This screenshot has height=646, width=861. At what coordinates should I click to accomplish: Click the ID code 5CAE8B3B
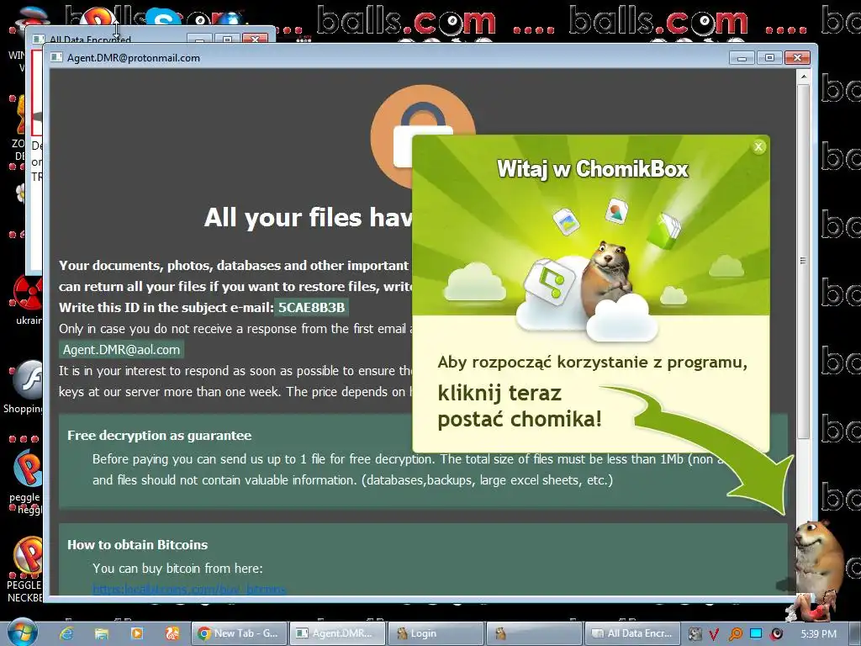point(311,308)
